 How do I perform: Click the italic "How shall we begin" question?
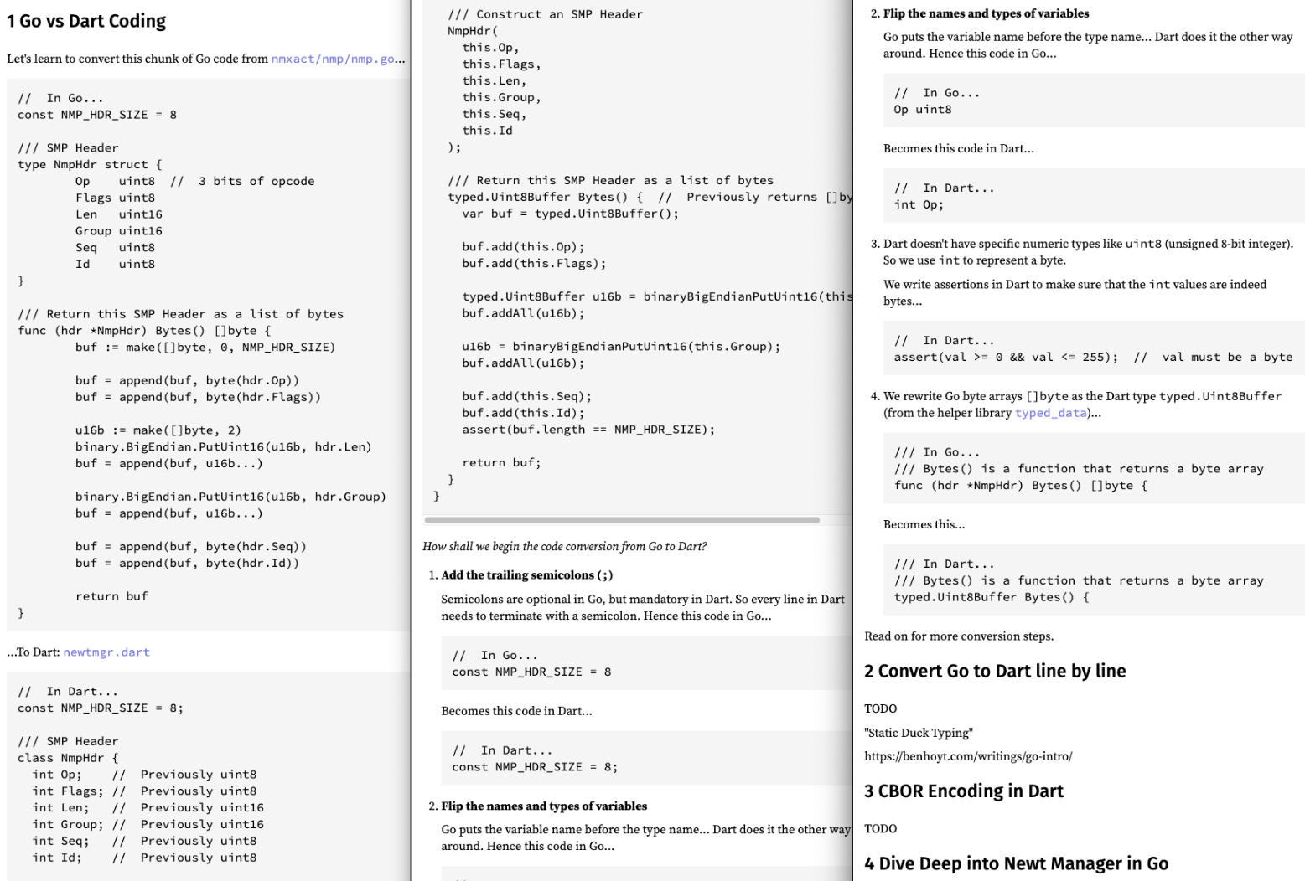564,547
